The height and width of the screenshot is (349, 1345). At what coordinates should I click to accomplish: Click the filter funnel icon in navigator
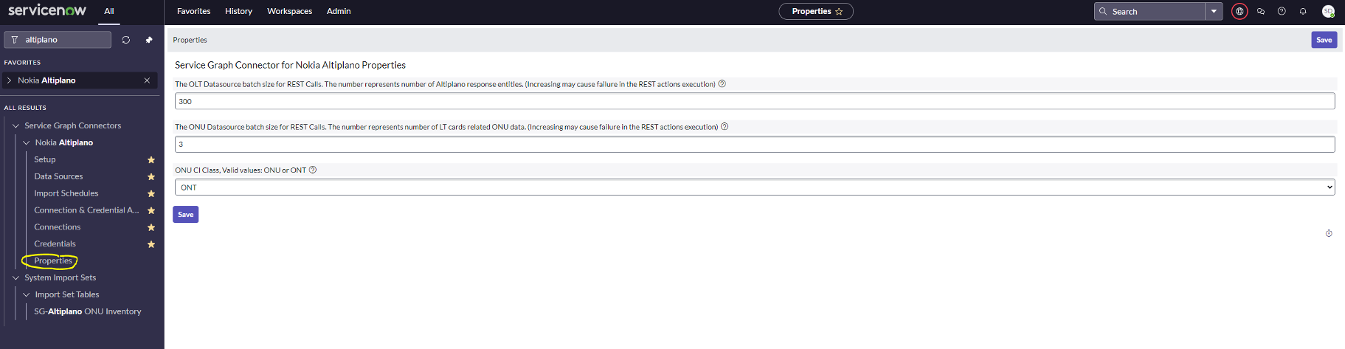click(15, 40)
